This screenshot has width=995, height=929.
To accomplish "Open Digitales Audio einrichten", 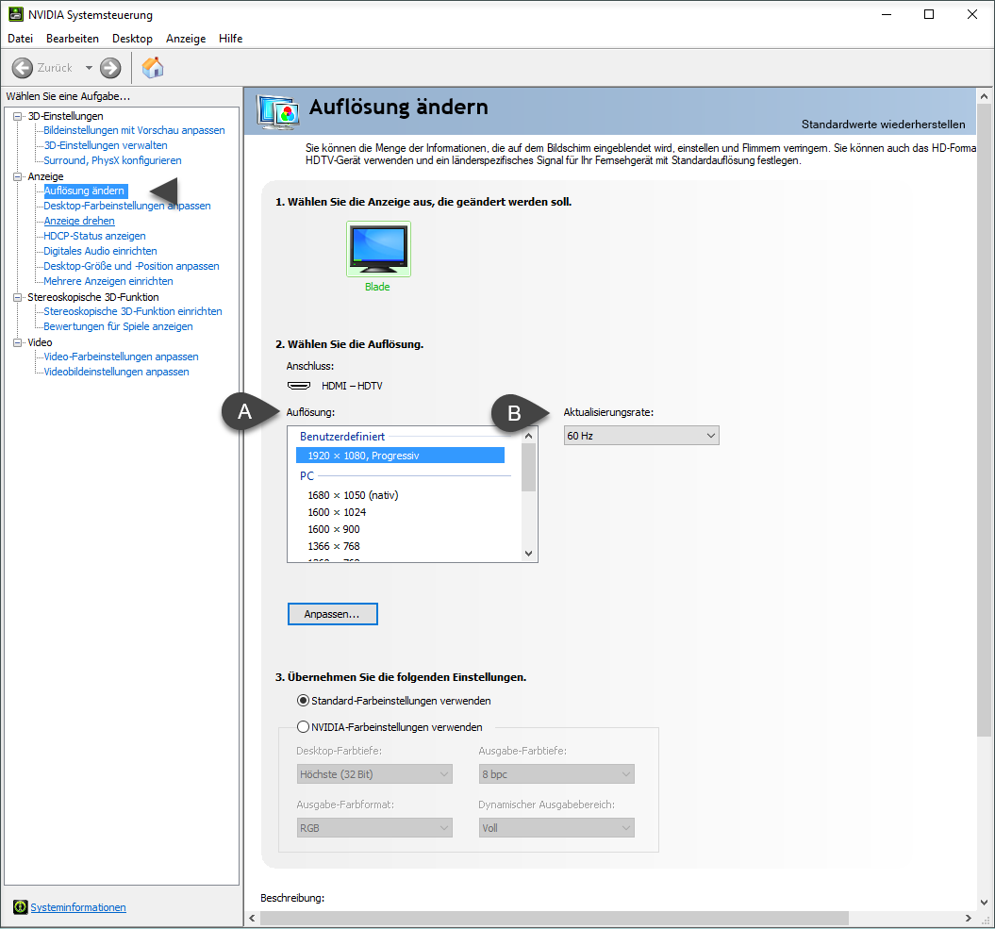I will pos(100,251).
